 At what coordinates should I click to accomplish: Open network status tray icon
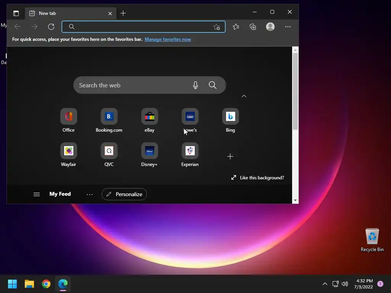pyautogui.click(x=335, y=284)
